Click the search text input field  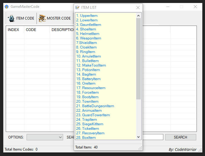(152, 137)
